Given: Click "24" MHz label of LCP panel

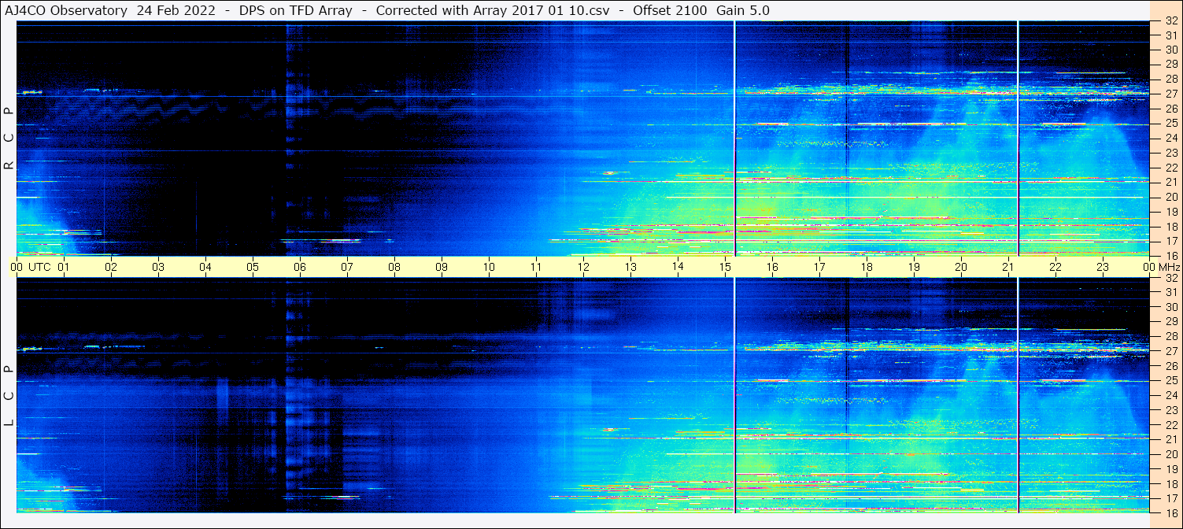Looking at the screenshot, I should point(1171,395).
